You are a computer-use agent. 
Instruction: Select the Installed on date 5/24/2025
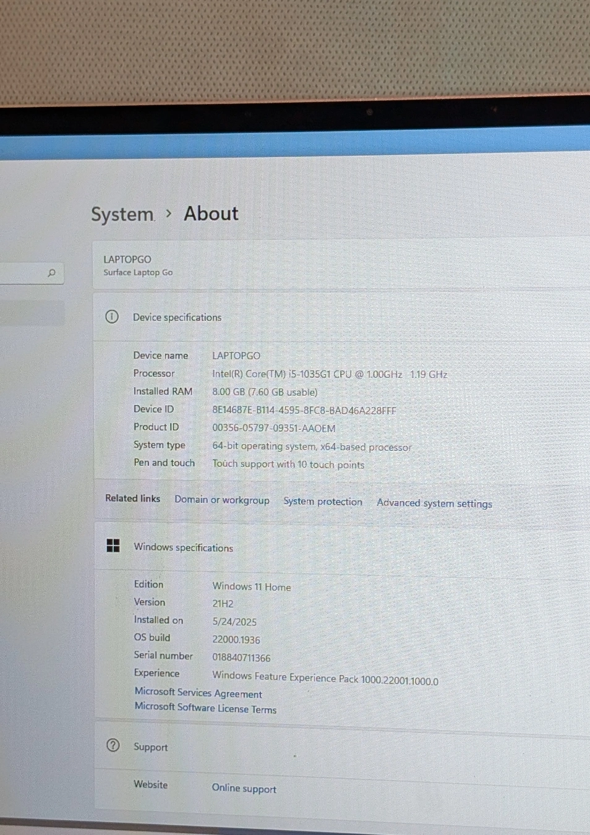point(234,622)
